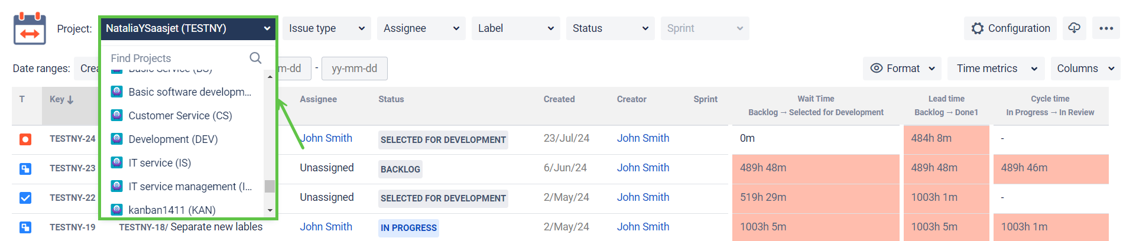Viewport: 1123px width, 241px height.
Task: Expand the Issue type dropdown
Action: coord(326,28)
